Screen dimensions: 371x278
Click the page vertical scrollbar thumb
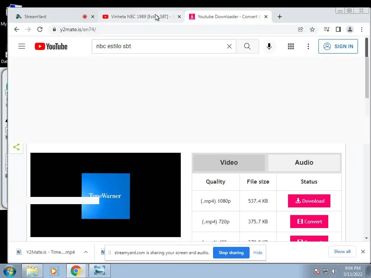click(367, 68)
